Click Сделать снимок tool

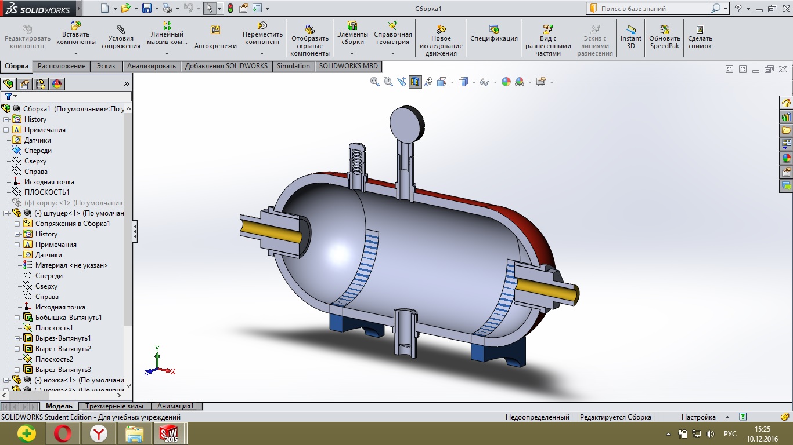[700, 37]
